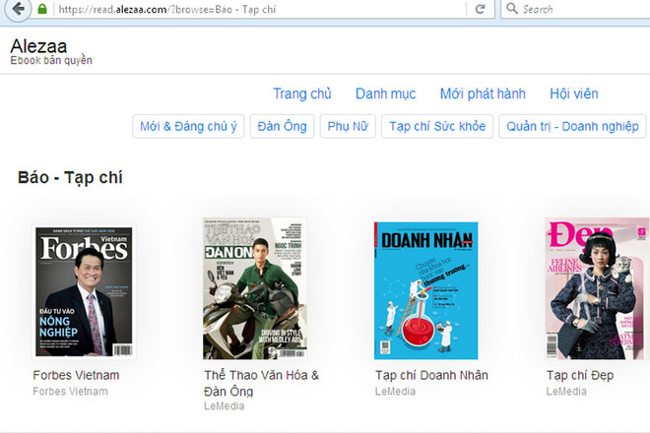The width and height of the screenshot is (650, 433).
Task: Open the Forbes Vietnam magazine cover
Action: pyautogui.click(x=85, y=291)
